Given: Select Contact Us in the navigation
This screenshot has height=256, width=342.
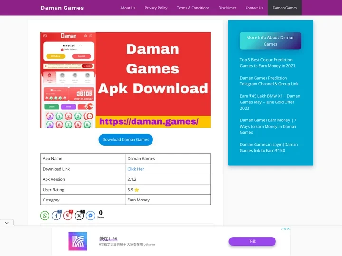Looking at the screenshot, I should [254, 8].
